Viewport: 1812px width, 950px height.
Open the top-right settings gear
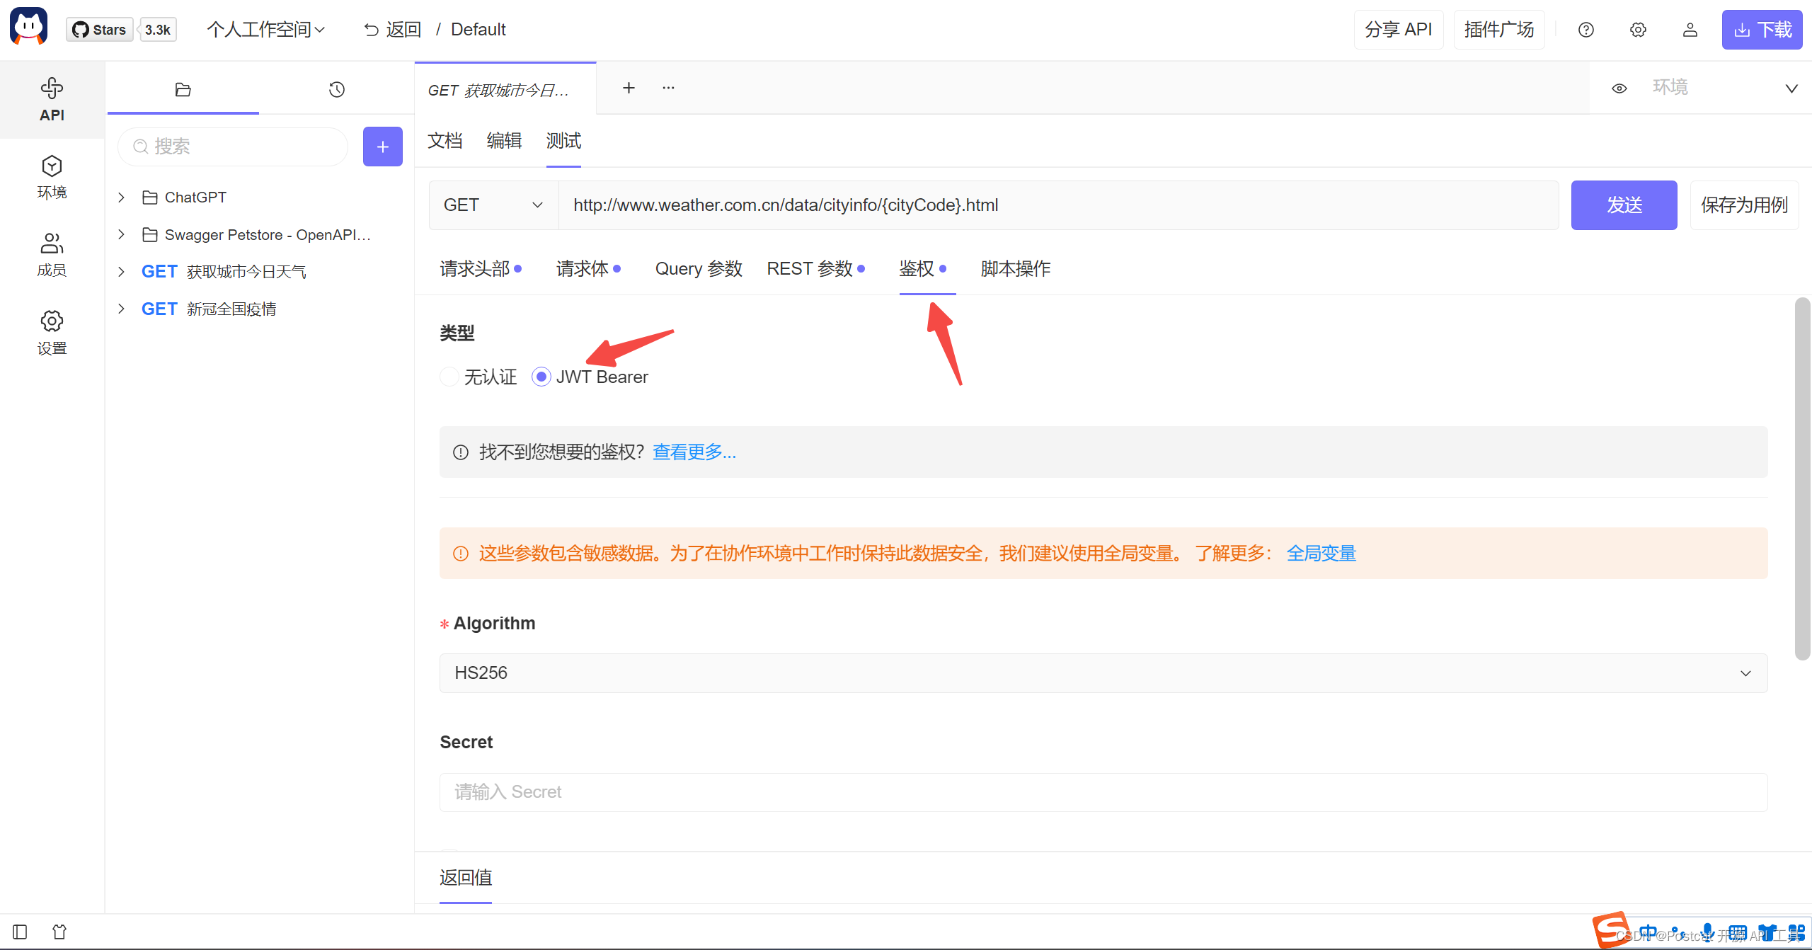(1638, 30)
